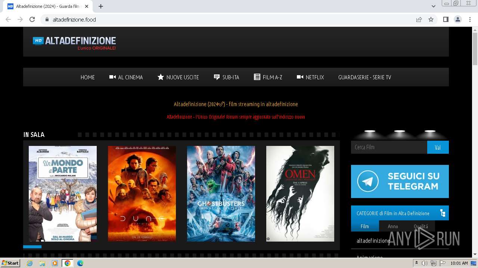Click the Vai search button
This screenshot has width=478, height=268.
(x=438, y=147)
